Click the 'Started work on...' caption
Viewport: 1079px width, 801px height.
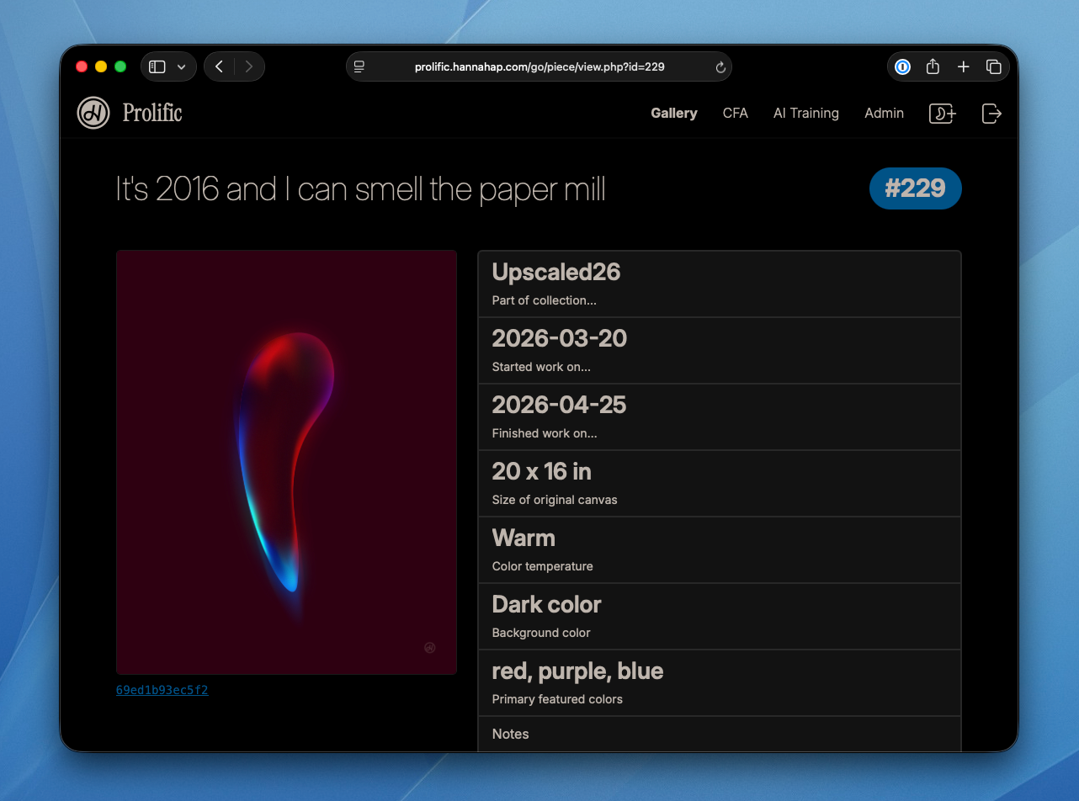click(541, 367)
